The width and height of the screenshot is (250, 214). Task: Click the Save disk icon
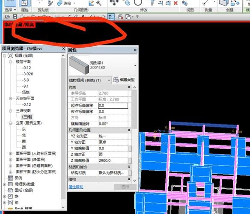(x=15, y=17)
